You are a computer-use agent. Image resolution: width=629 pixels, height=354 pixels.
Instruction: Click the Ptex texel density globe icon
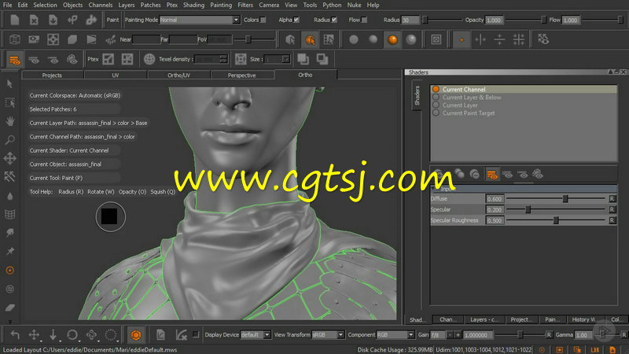coord(149,59)
